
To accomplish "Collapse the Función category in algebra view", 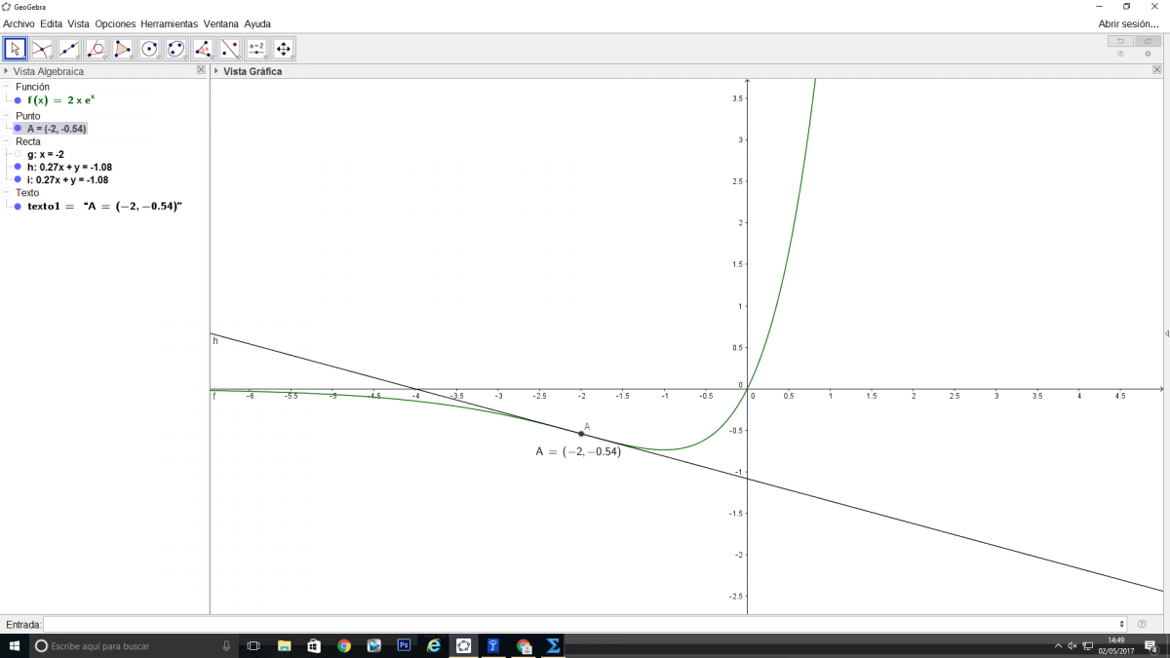I will [x=7, y=87].
